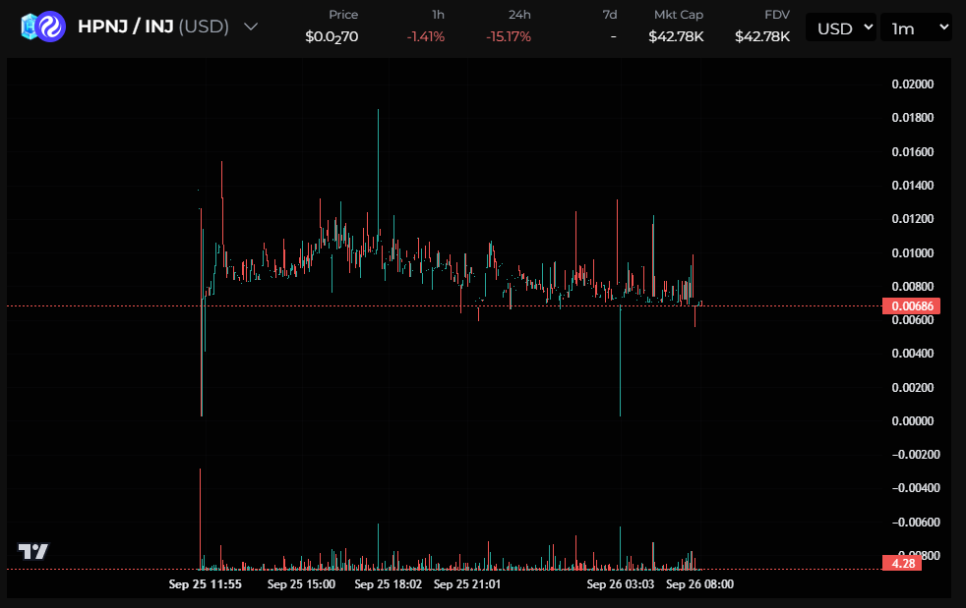Open the USD currency dropdown
This screenshot has width=966, height=608.
(840, 28)
